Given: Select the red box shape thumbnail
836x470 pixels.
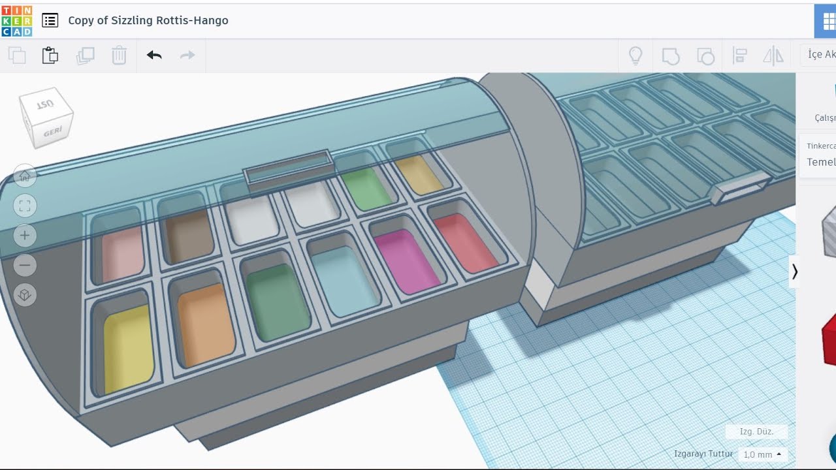Looking at the screenshot, I should point(828,339).
